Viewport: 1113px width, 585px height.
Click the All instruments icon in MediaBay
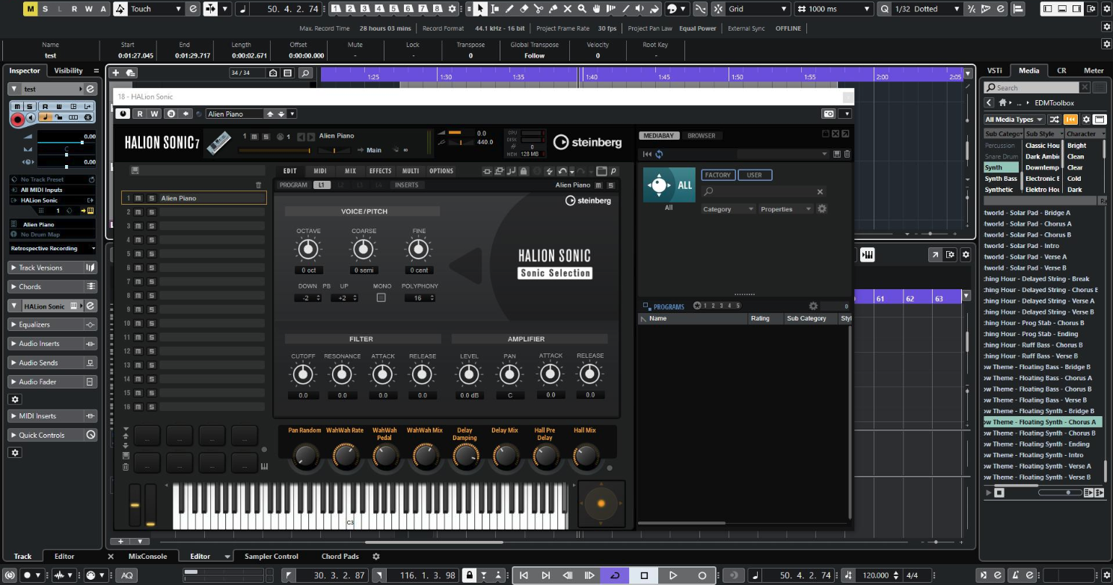(x=669, y=185)
